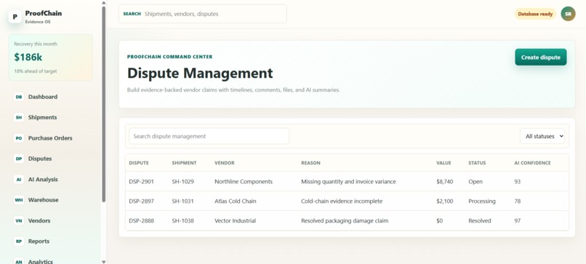
Task: Click the VENDOR column header
Action: coord(225,163)
